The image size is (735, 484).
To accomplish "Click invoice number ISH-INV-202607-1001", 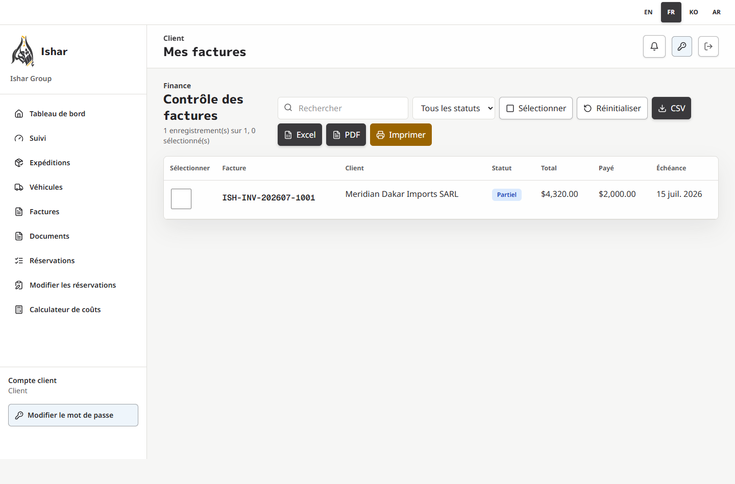I will [268, 198].
